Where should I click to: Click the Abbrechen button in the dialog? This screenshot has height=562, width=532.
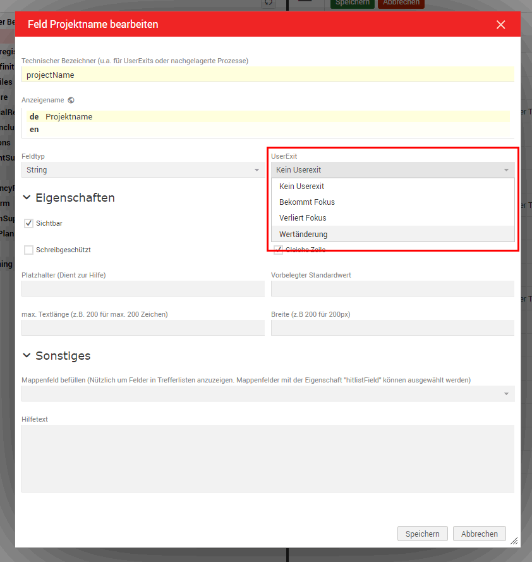[480, 534]
